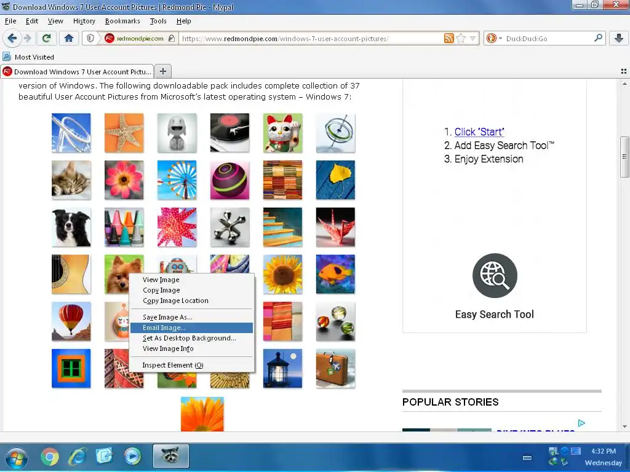
Task: Click the suitcase account picture
Action: click(335, 369)
